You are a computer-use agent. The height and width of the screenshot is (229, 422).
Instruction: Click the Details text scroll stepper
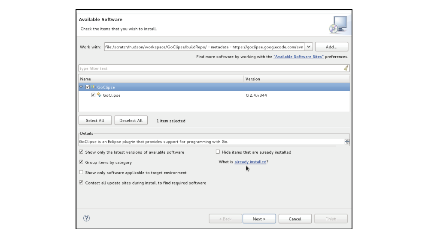pos(347,142)
